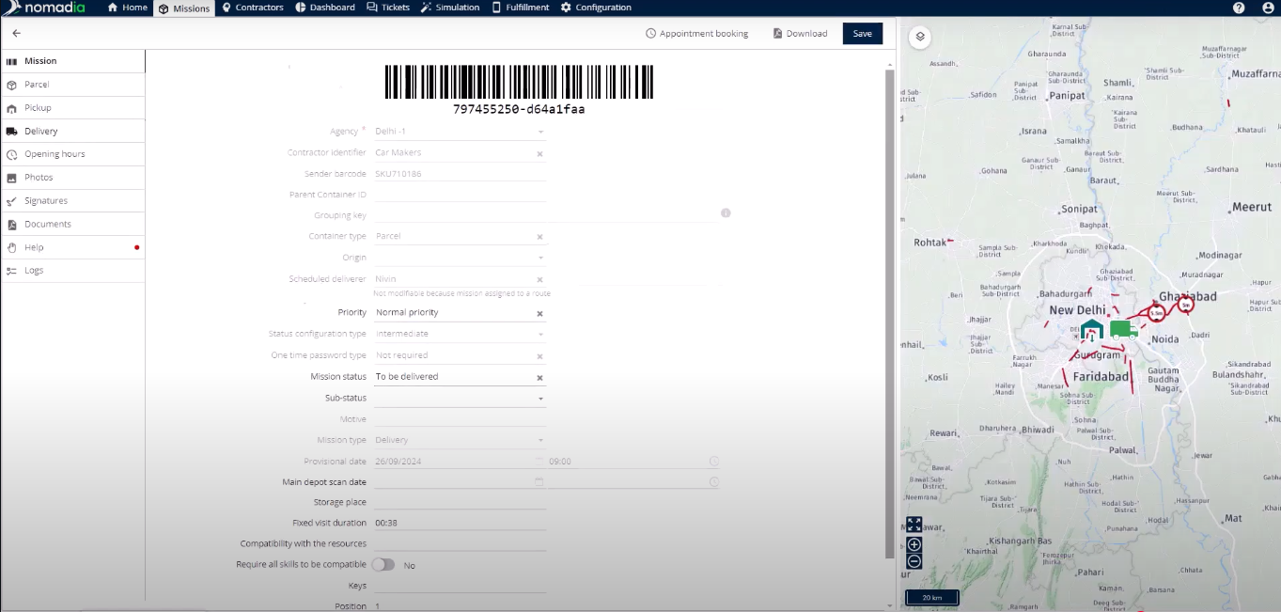
Task: Open Main depot scan date clock icon
Action: tap(714, 482)
